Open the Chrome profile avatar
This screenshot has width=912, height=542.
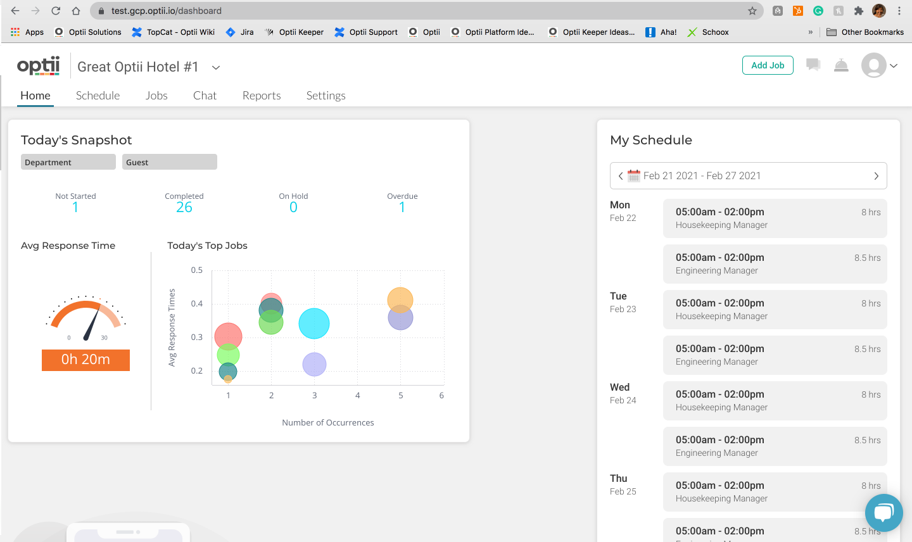[879, 11]
